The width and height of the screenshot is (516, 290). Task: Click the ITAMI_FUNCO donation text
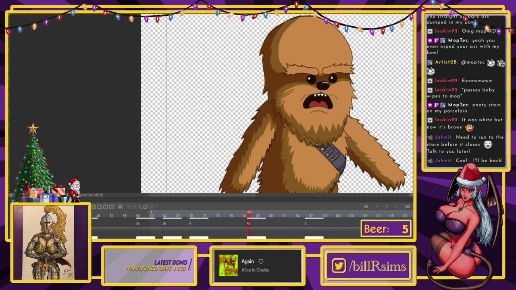click(x=156, y=268)
